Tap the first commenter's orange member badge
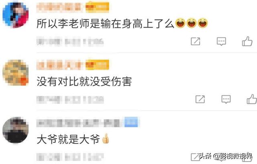Viewport: 257px width, 164px height. pyautogui.click(x=97, y=7)
